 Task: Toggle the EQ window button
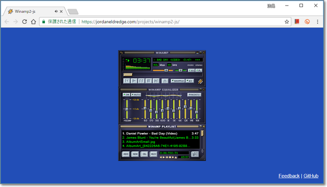(192, 70)
